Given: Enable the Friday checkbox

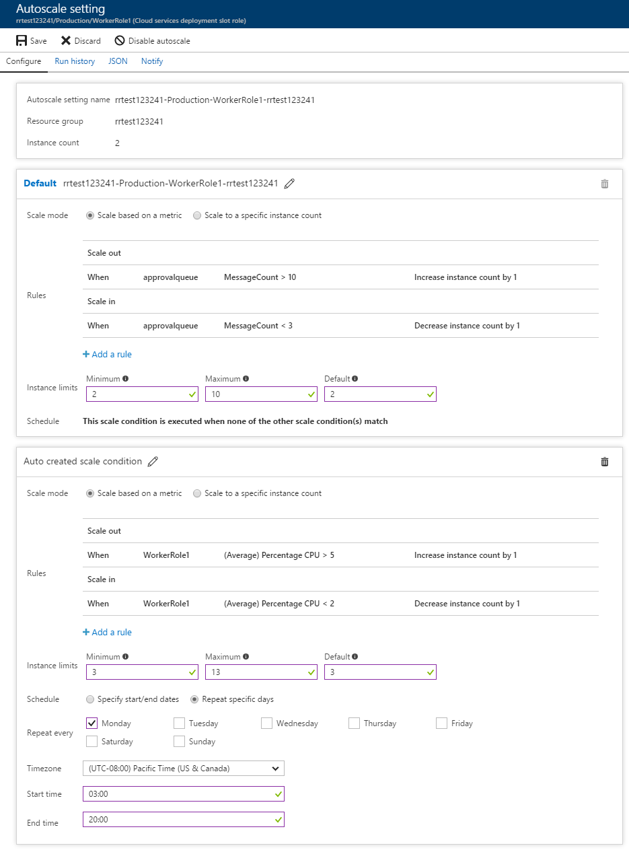Looking at the screenshot, I should (441, 723).
